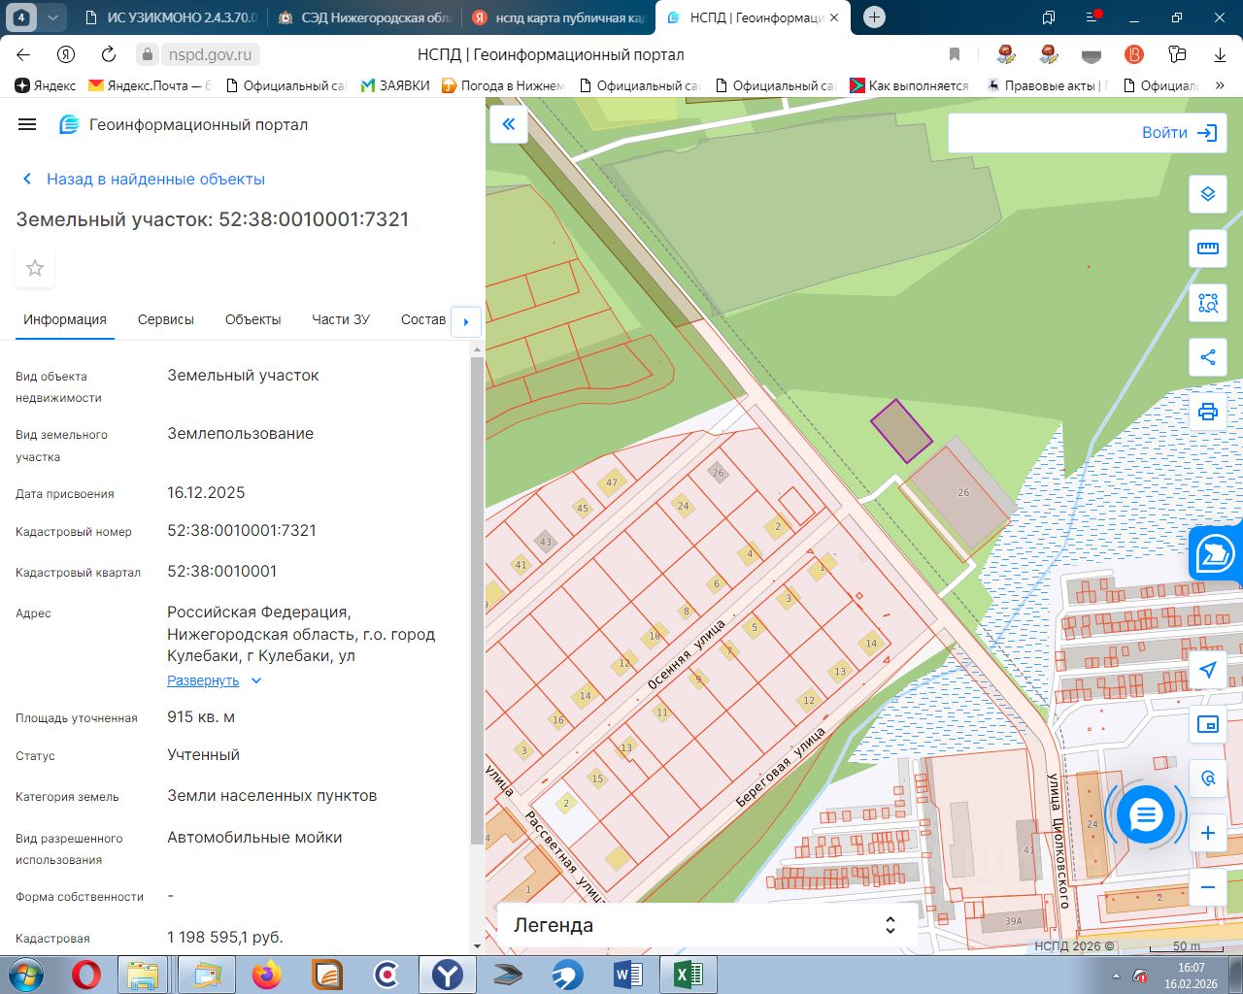Open the Части ЗУ tab

[x=340, y=319]
